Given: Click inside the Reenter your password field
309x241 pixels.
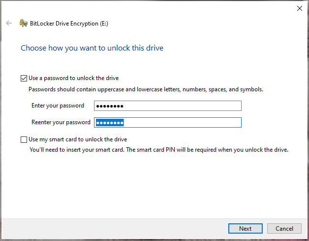Looking at the screenshot, I should (x=168, y=123).
